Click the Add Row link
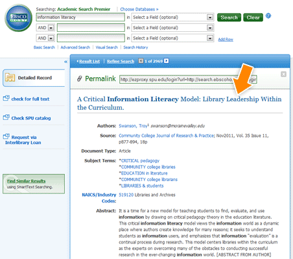Image resolution: width=293 pixels, height=259 pixels. point(226,40)
